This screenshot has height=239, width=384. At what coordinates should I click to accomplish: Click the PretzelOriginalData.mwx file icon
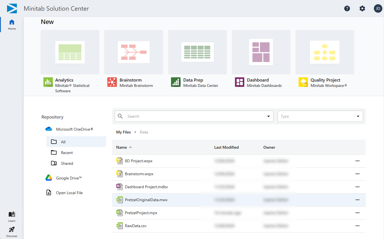(119, 200)
